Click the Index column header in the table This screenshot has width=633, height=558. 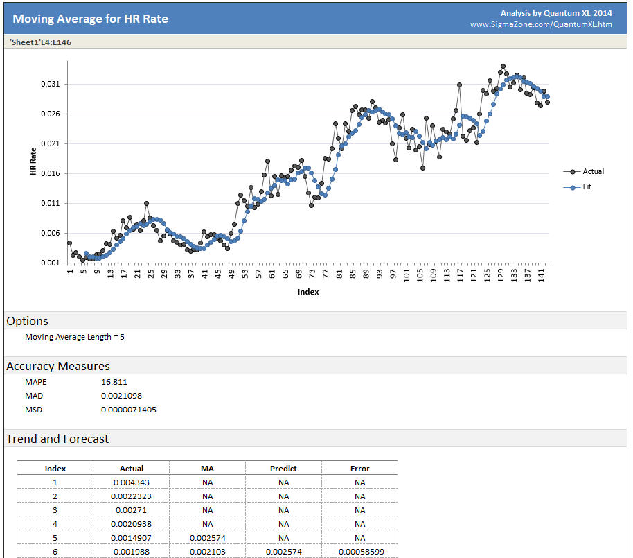[55, 468]
